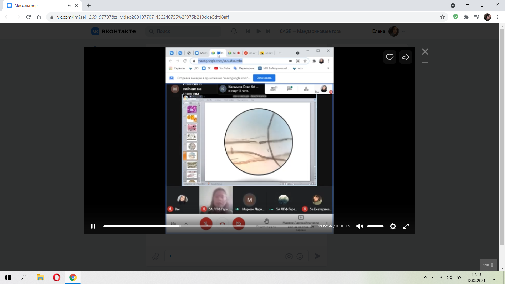This screenshot has height=284, width=505.
Task: Open File Explorer from taskbar
Action: 40,277
